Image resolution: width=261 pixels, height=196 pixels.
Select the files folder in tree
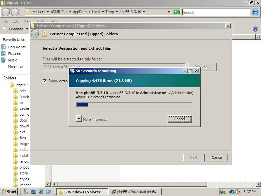(x=23, y=138)
